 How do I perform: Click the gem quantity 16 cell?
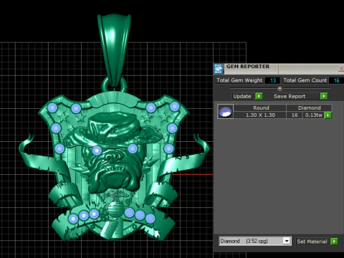coord(295,115)
